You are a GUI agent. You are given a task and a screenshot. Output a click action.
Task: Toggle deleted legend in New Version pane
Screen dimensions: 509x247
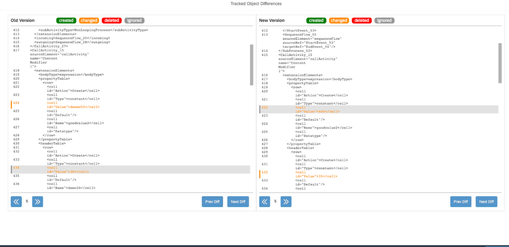point(362,20)
